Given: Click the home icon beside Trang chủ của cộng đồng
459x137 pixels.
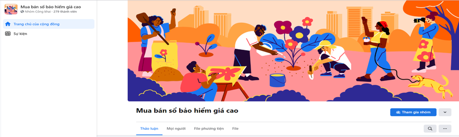Looking at the screenshot, I should [8, 24].
